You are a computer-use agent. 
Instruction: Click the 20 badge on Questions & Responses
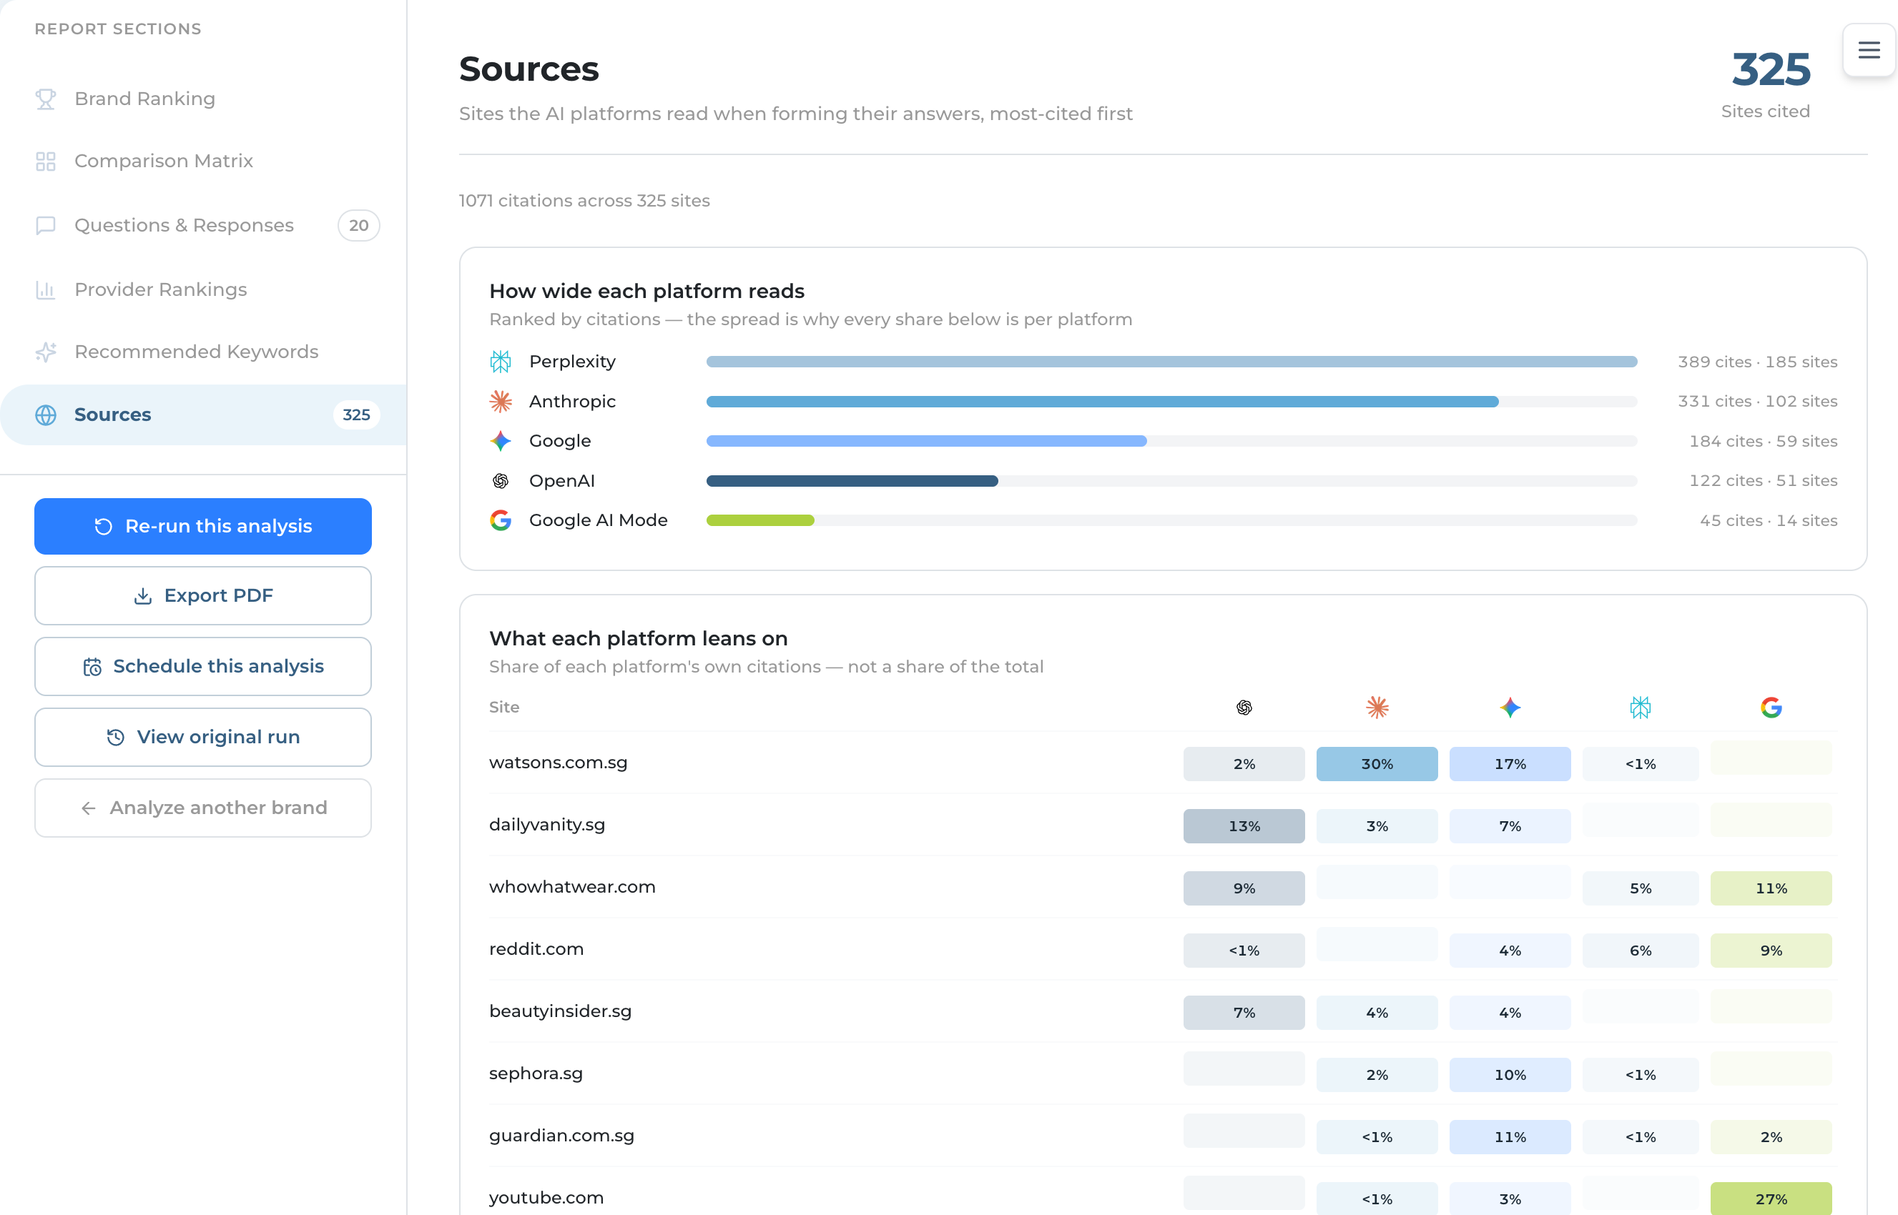(359, 226)
